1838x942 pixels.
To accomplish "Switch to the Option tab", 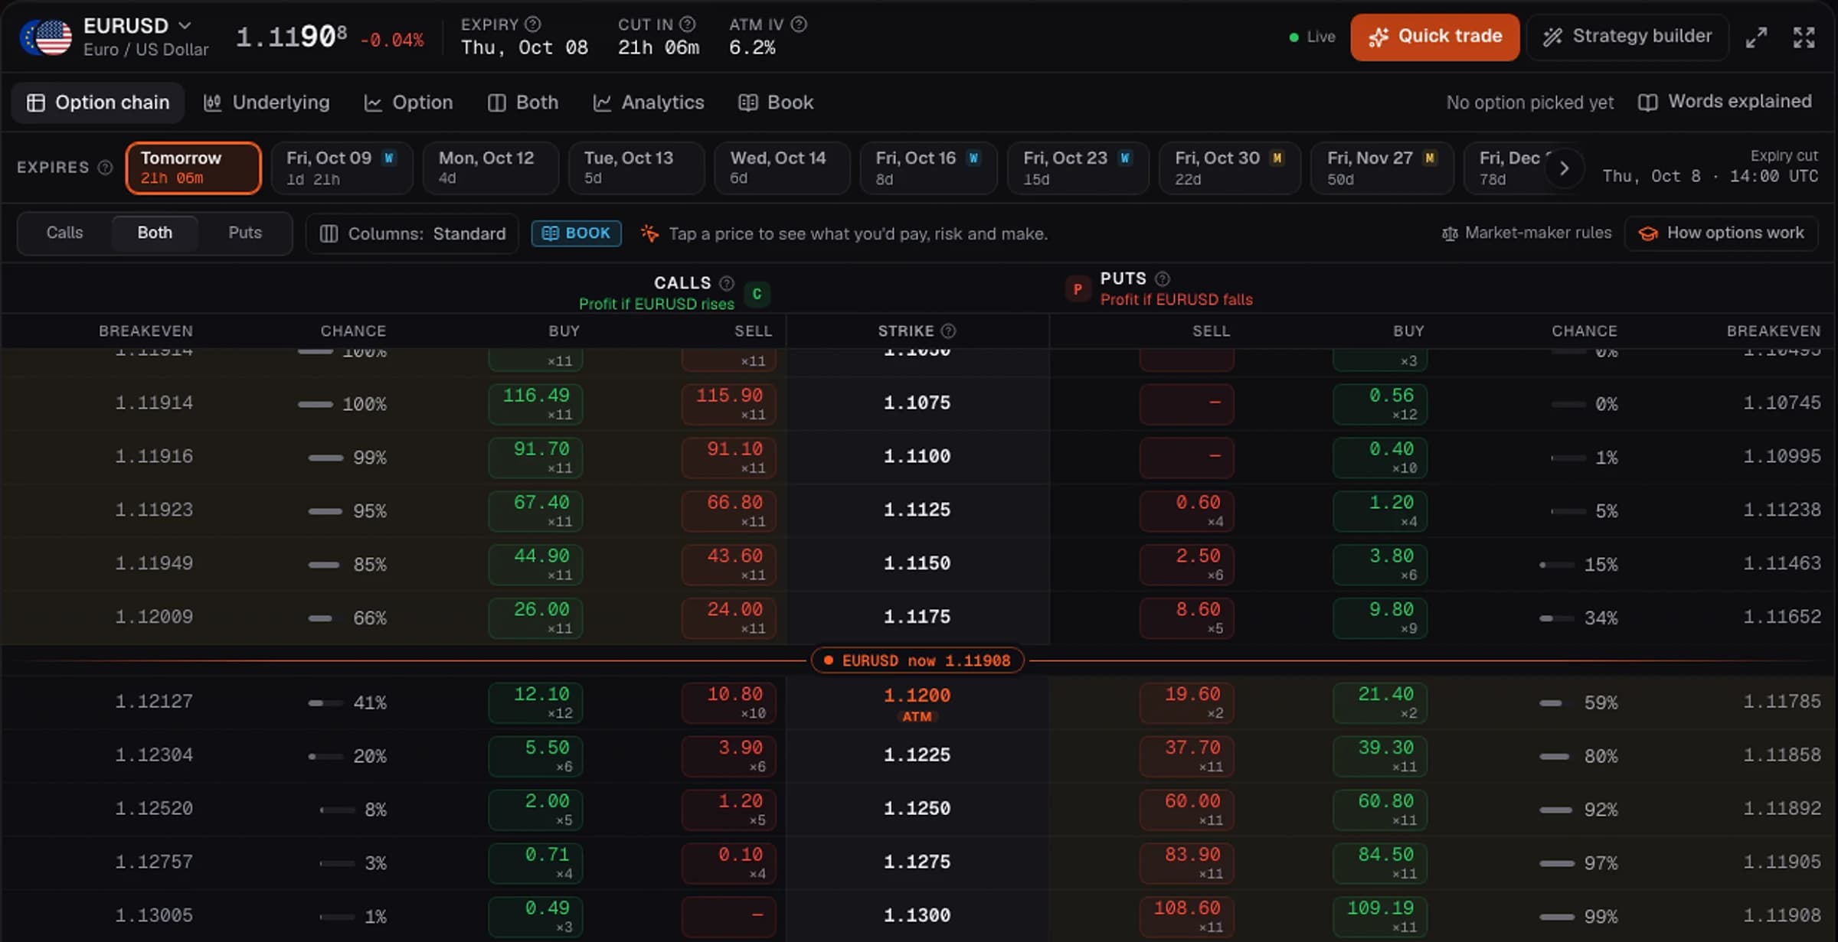I will [408, 103].
